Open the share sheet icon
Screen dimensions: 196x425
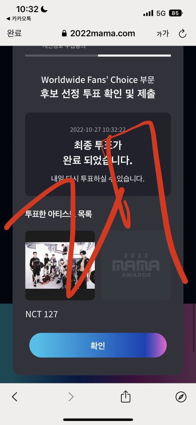point(125,397)
